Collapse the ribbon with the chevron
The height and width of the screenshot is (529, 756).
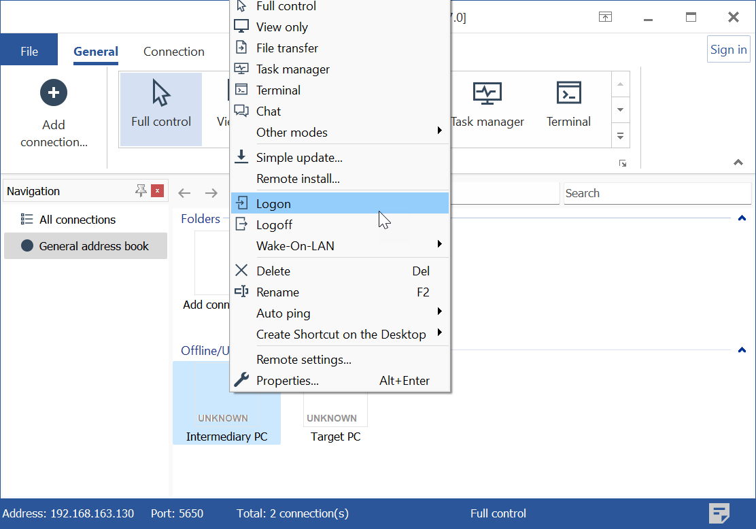point(738,163)
